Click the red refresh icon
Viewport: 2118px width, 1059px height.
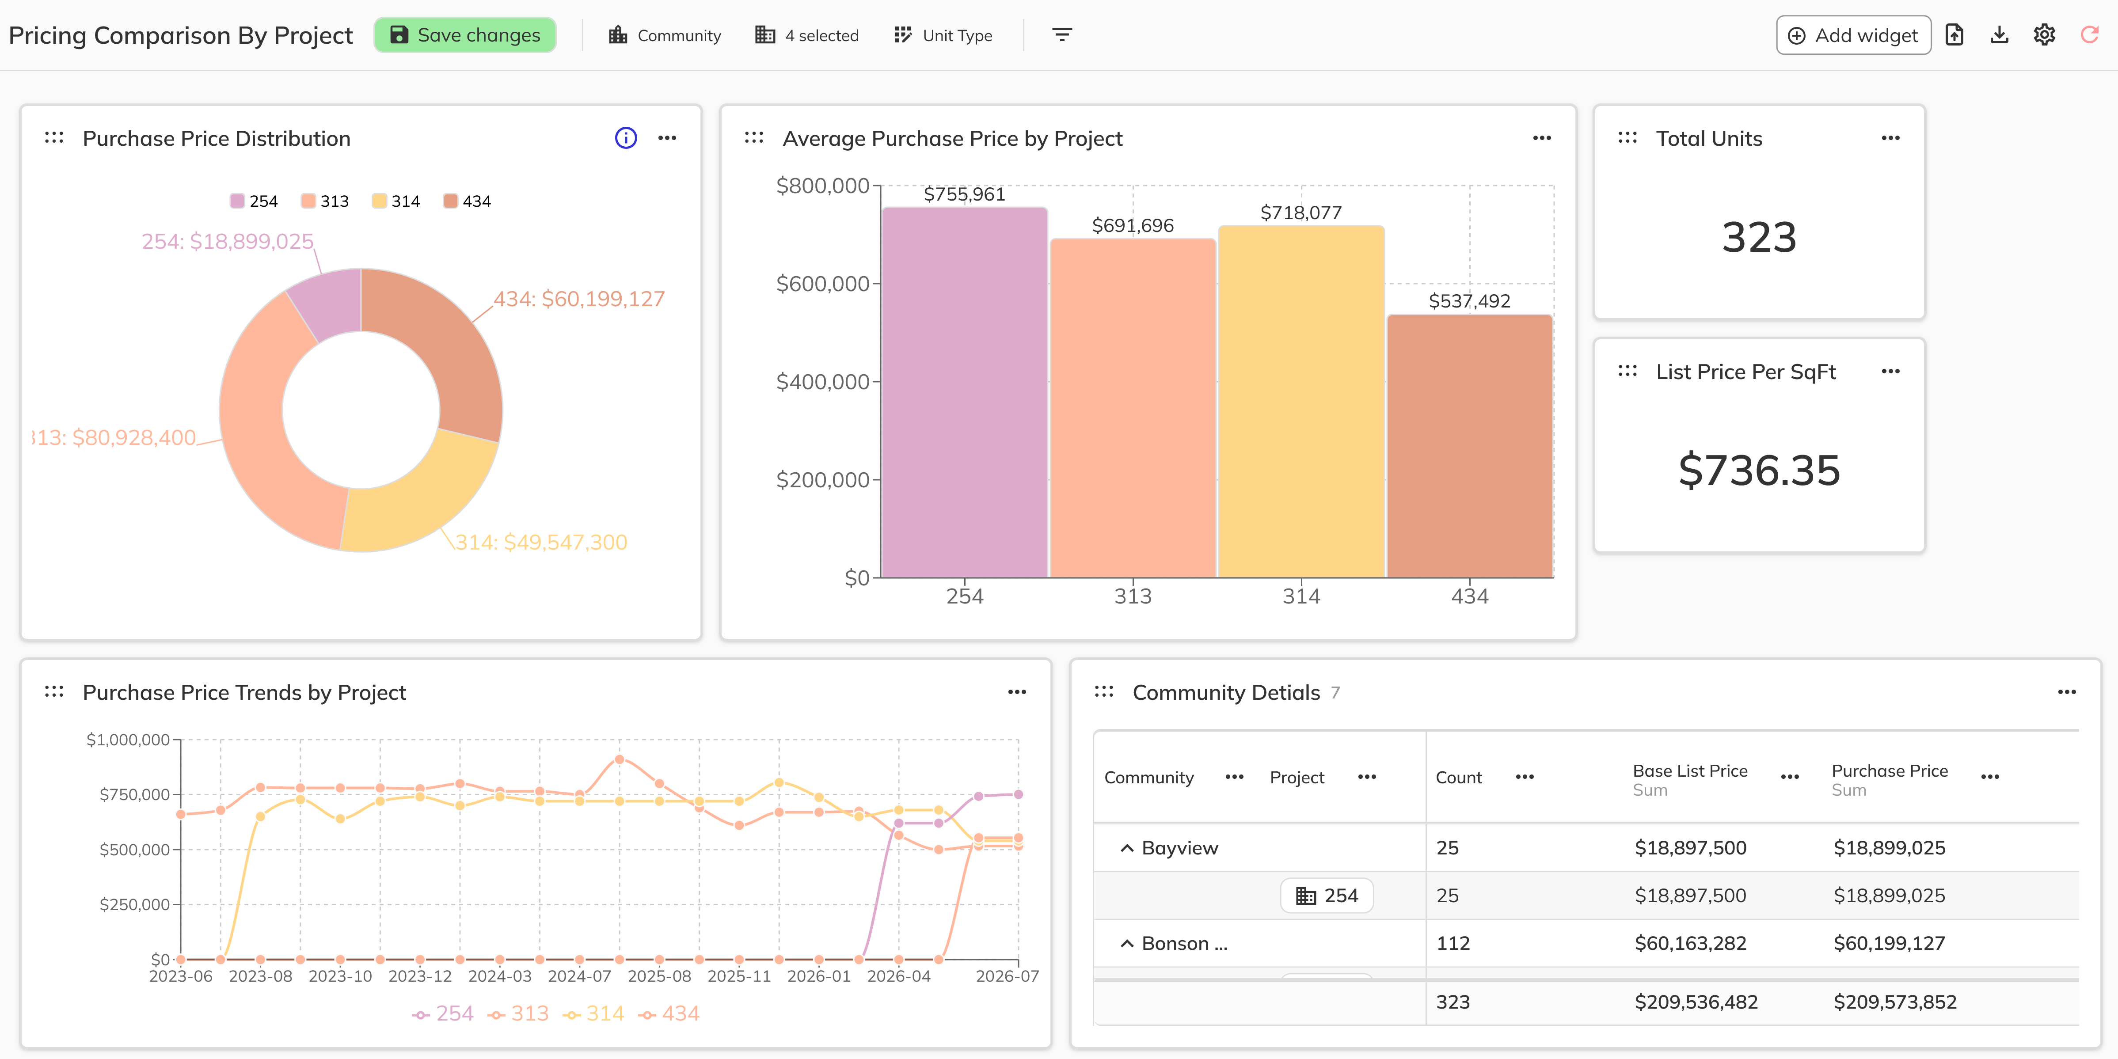[2089, 35]
